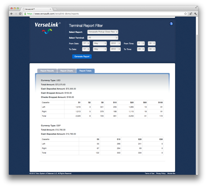Click the USD Total row $1 value 2,029
207x187 pixels.
pyautogui.click(x=78, y=116)
